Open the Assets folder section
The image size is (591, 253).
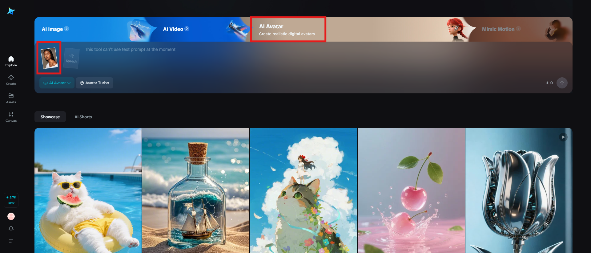[x=11, y=98]
